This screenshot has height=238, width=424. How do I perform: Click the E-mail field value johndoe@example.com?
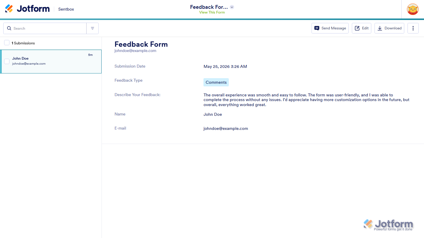tap(226, 128)
